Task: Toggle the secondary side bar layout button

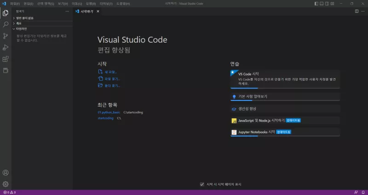Action: point(327,4)
